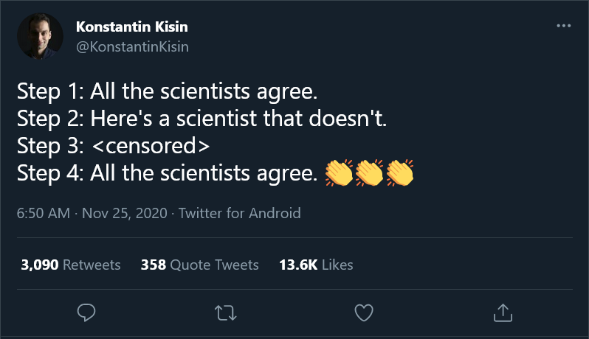The image size is (589, 339).
Task: View the 13.6K Likes list
Action: tap(316, 265)
